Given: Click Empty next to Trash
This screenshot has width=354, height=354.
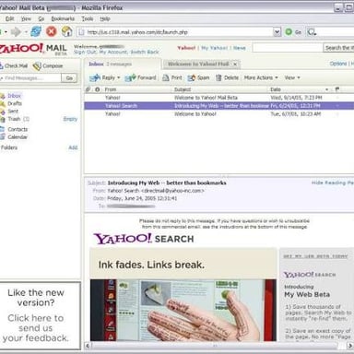Looking at the screenshot, I should pyautogui.click(x=70, y=119).
